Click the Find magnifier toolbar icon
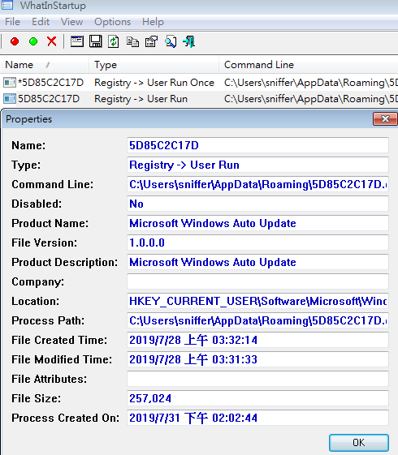This screenshot has width=398, height=455. click(x=171, y=41)
